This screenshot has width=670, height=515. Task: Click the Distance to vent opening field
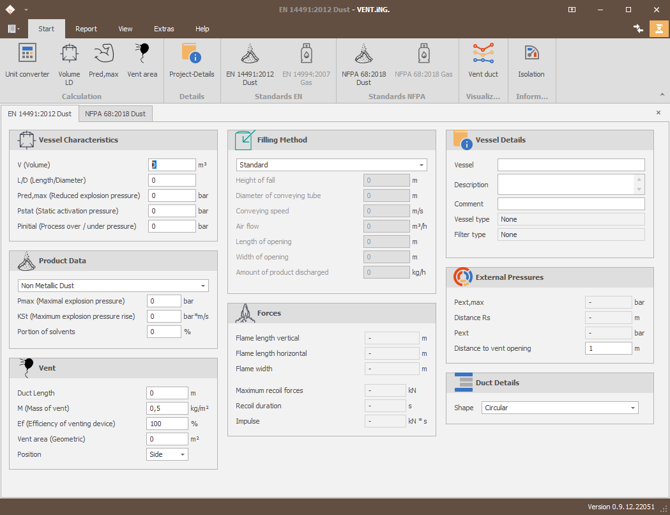(x=608, y=348)
